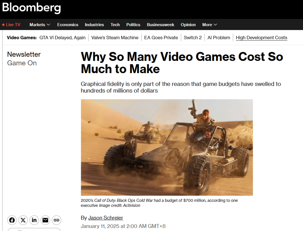Read GTA VI Delayed, Again story
This screenshot has height=231, width=303.
62,38
